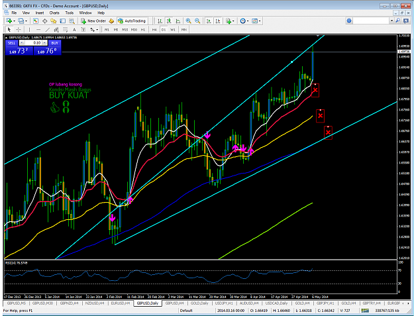This screenshot has width=414, height=316.
Task: Click the one-click BUY button
Action: point(55,43)
